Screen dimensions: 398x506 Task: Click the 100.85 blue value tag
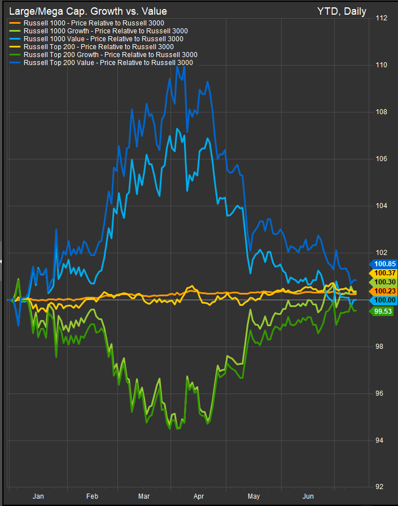383,263
